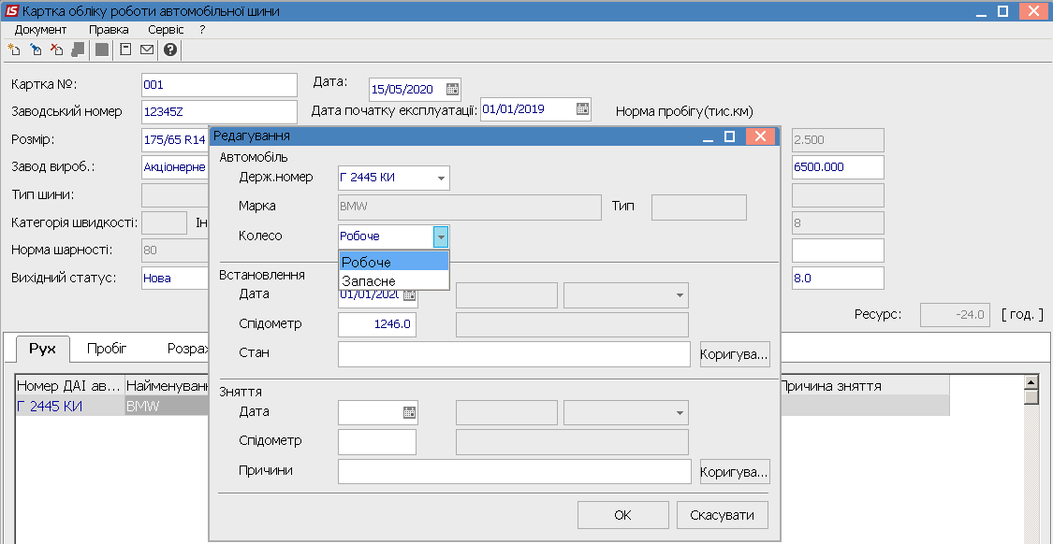Open the ? menu
The image size is (1053, 544).
[x=202, y=30]
